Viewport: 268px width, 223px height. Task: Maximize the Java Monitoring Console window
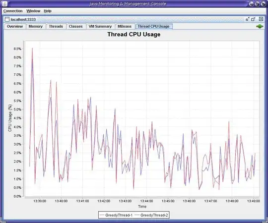click(257, 4)
